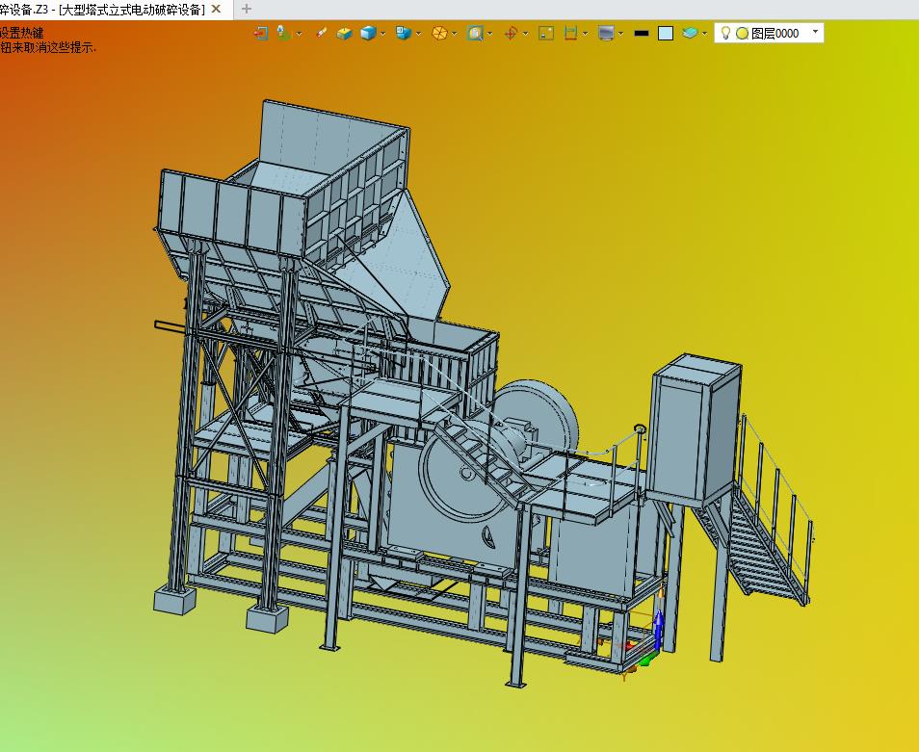The height and width of the screenshot is (752, 919).
Task: Click the red pencil eraser icon
Action: [321, 34]
